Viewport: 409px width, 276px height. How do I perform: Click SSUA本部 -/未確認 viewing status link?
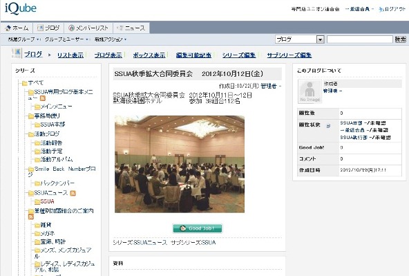[363, 123]
